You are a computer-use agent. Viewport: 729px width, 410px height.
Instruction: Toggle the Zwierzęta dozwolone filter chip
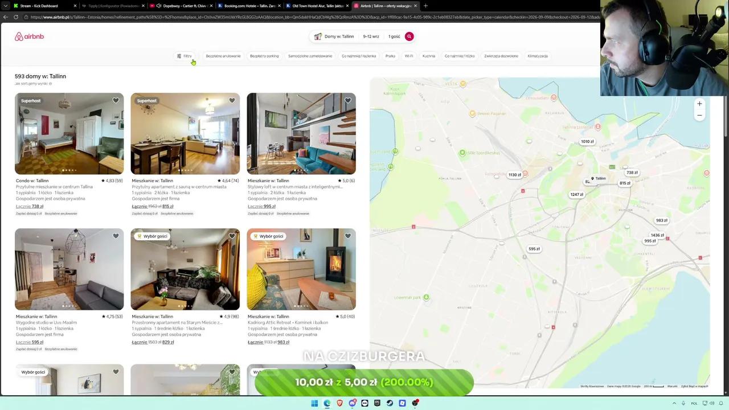501,56
